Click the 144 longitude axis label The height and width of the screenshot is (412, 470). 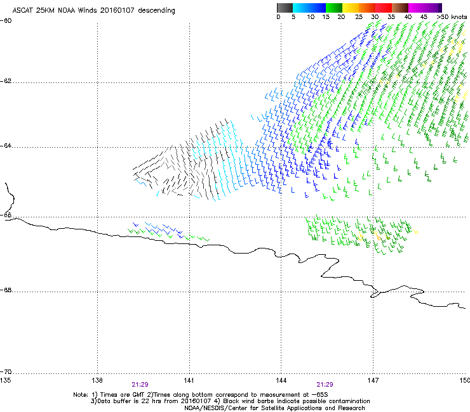[281, 380]
